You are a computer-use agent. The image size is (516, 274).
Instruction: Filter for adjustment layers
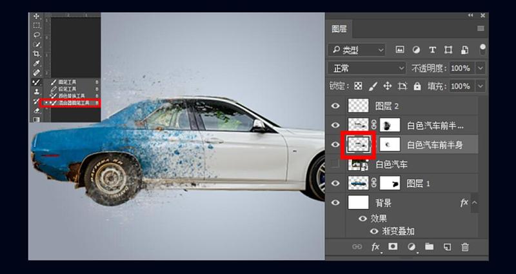tap(416, 50)
